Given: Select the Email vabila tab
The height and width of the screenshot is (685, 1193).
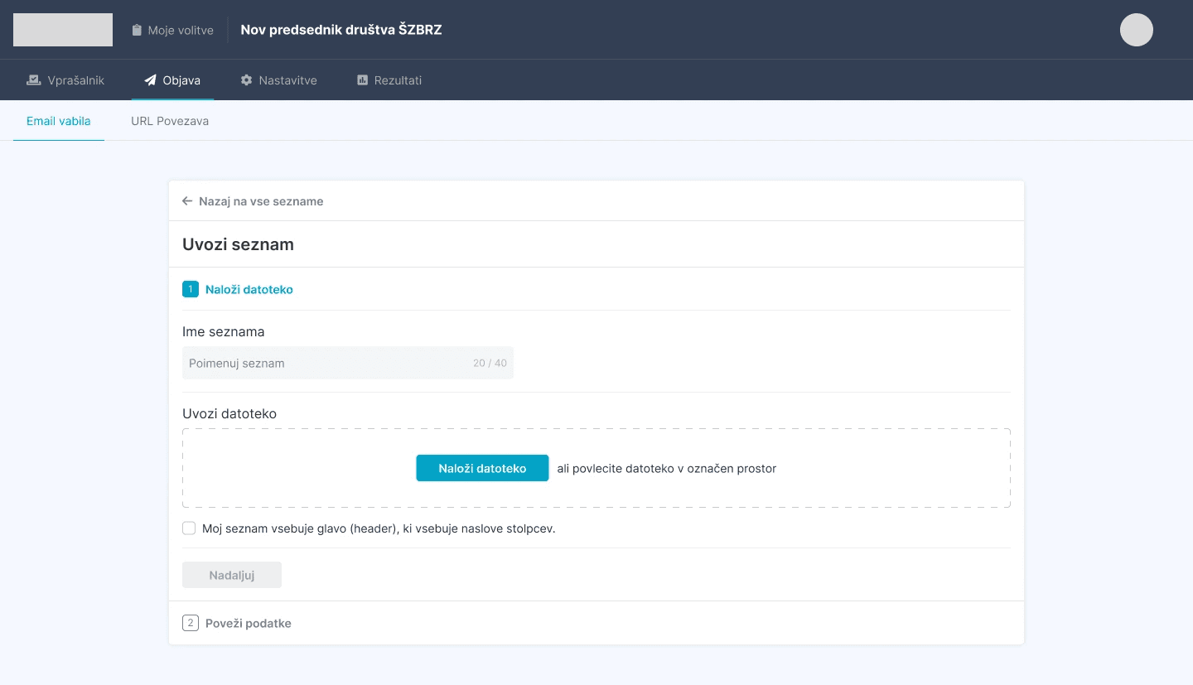Looking at the screenshot, I should pos(58,121).
